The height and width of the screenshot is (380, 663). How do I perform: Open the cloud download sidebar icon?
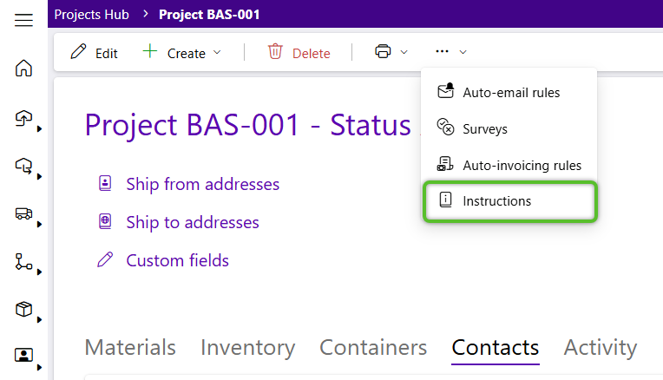click(23, 166)
